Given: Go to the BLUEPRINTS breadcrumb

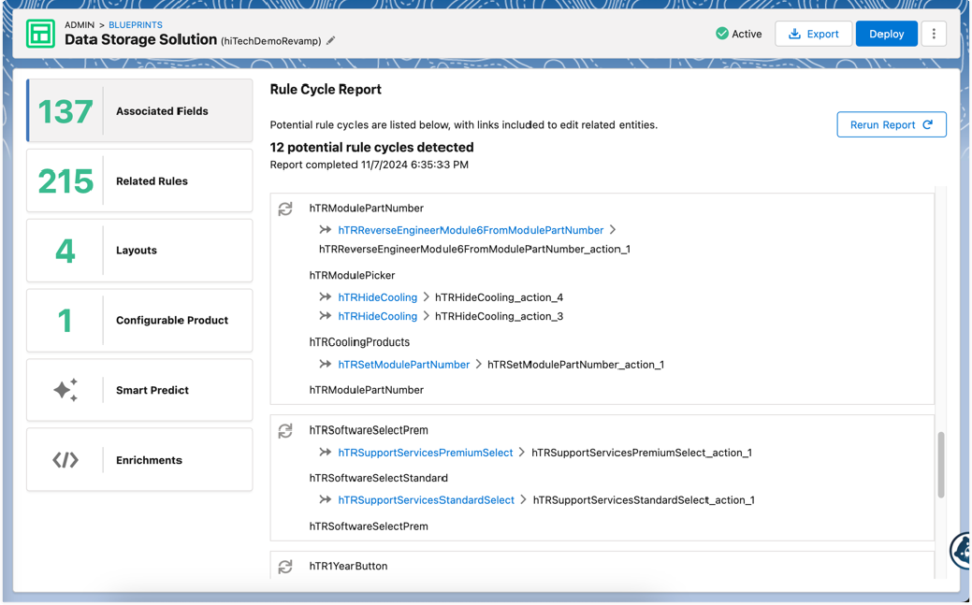Looking at the screenshot, I should pyautogui.click(x=135, y=25).
